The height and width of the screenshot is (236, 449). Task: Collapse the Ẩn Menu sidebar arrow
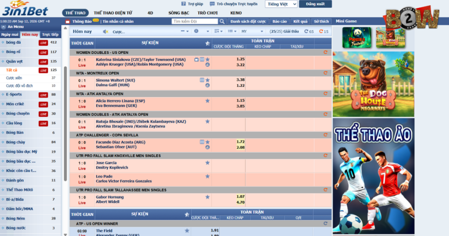4,27
